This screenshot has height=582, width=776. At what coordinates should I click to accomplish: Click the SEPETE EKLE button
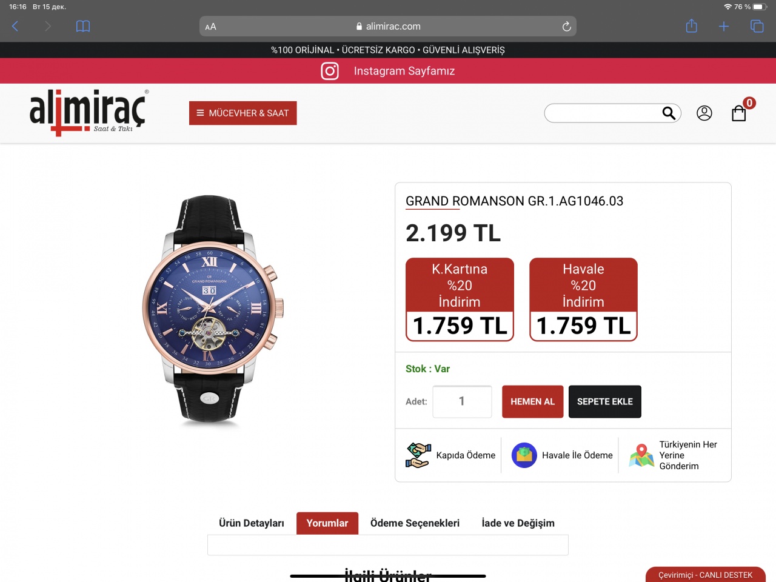(605, 401)
